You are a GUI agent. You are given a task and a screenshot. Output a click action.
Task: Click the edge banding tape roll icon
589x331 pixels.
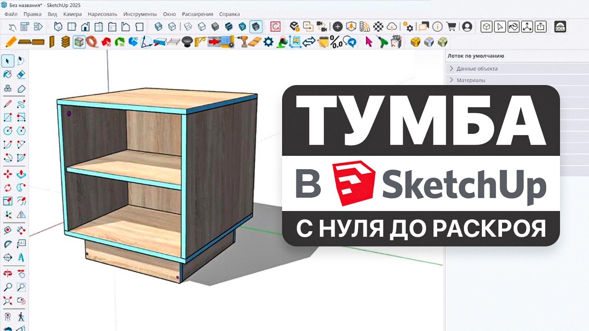pos(92,42)
